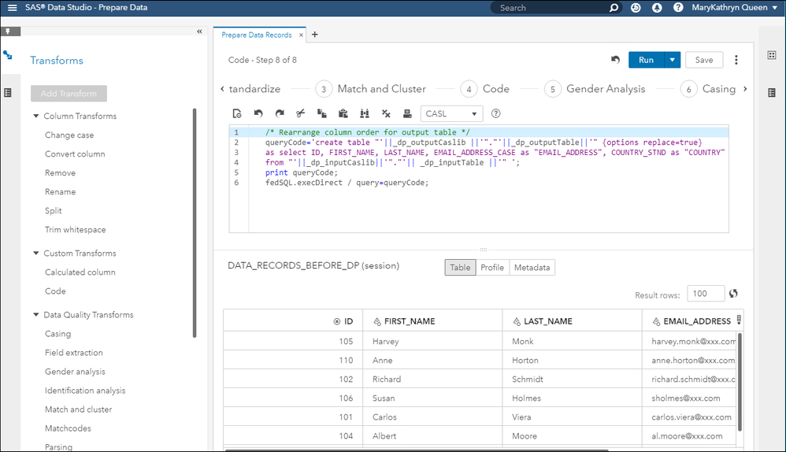Close the Prepare Data Records tab
Screen dimensions: 786x452
302,35
